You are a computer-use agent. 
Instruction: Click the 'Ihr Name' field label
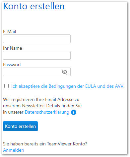point(13,48)
